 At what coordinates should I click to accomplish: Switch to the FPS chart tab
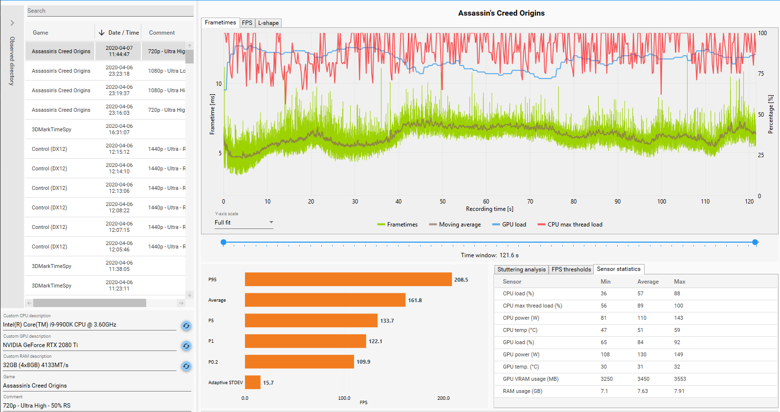(247, 23)
